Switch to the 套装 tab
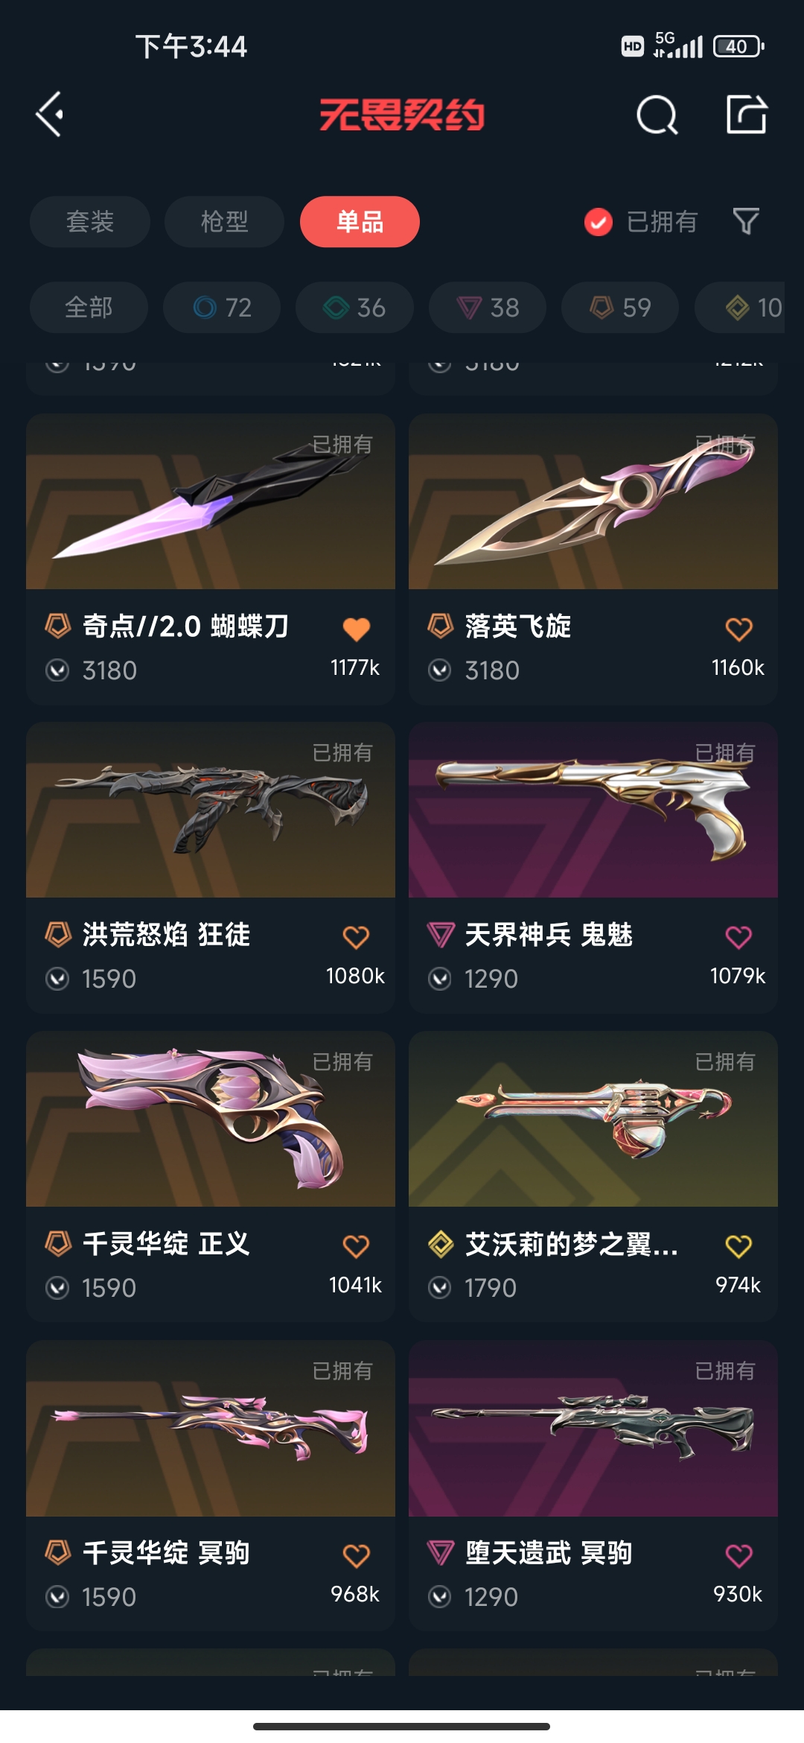This screenshot has height=1743, width=804. tap(90, 221)
